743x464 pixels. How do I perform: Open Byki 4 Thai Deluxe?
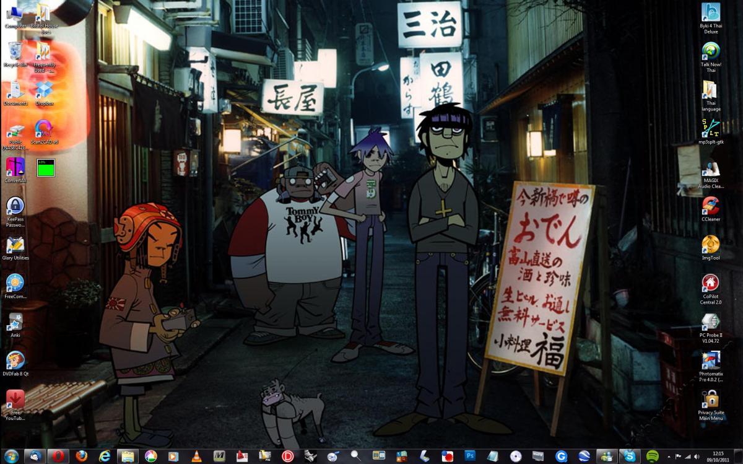(x=711, y=19)
